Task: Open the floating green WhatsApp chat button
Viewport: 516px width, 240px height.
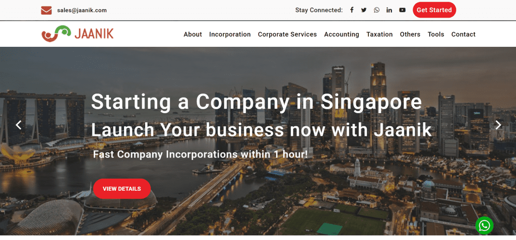Action: [x=484, y=225]
